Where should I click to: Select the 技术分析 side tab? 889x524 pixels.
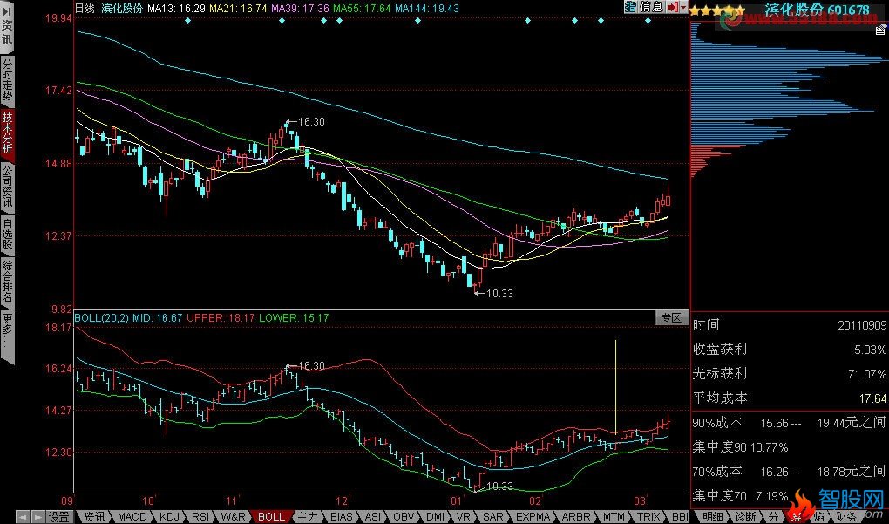coord(7,133)
